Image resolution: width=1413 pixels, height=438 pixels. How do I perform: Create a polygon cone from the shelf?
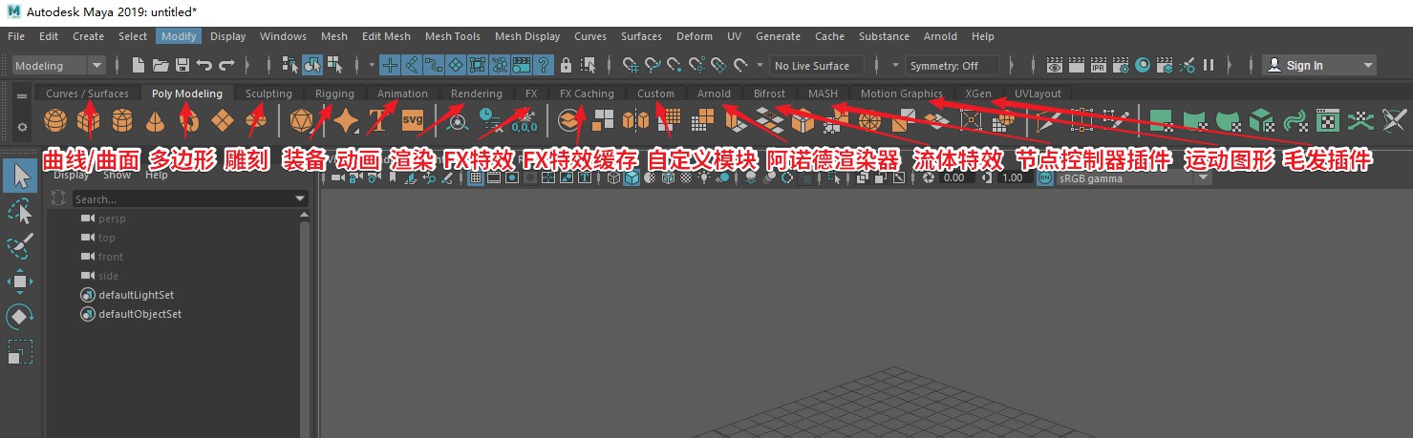(154, 121)
